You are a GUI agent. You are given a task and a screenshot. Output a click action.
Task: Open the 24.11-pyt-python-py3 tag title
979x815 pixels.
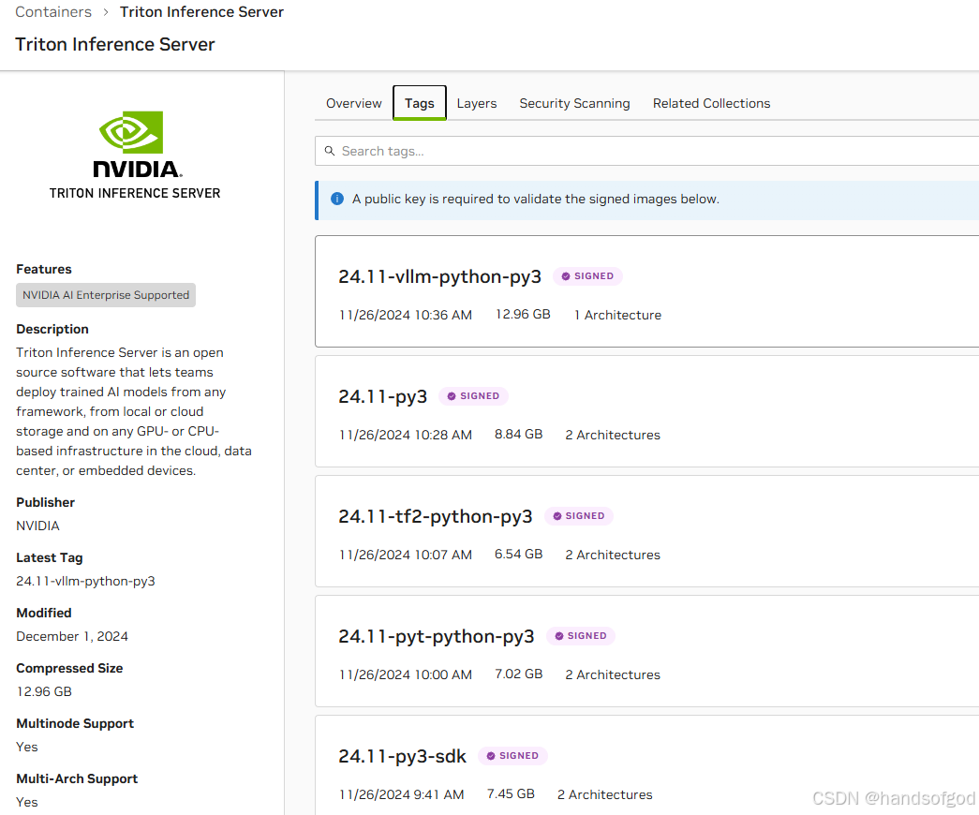(437, 636)
